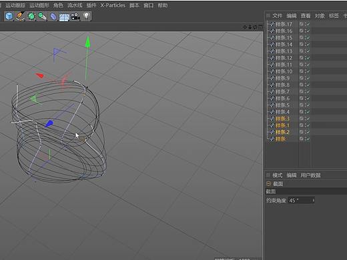
Task: Click the spline icon of 样条.16
Action: pyautogui.click(x=272, y=31)
